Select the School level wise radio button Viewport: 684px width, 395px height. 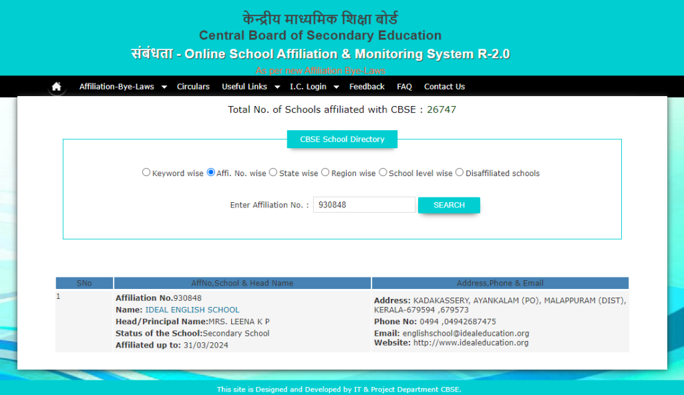[x=383, y=172]
